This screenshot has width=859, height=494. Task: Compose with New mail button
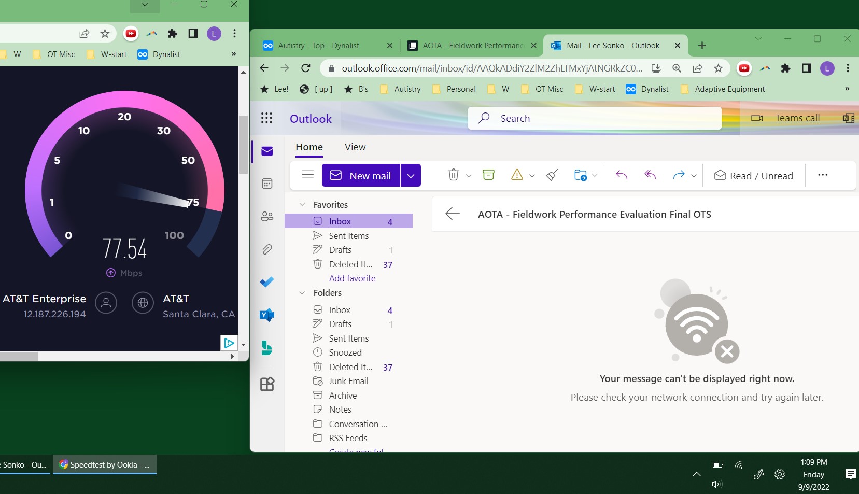(x=361, y=175)
